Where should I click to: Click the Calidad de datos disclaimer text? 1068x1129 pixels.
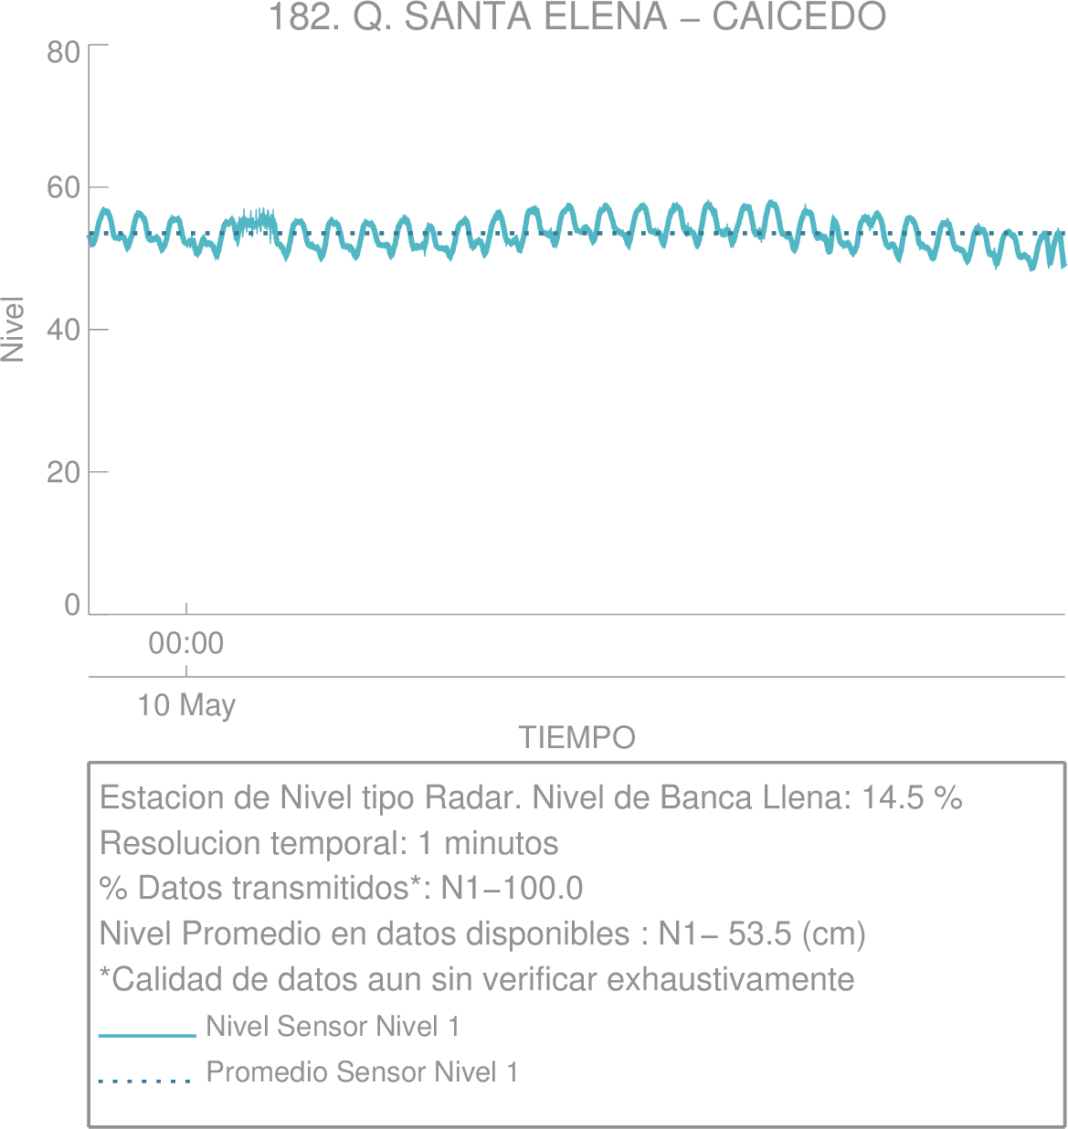(x=477, y=979)
